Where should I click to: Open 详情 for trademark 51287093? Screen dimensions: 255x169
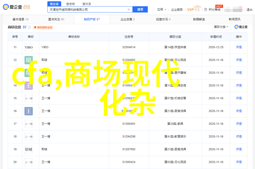(x=239, y=149)
